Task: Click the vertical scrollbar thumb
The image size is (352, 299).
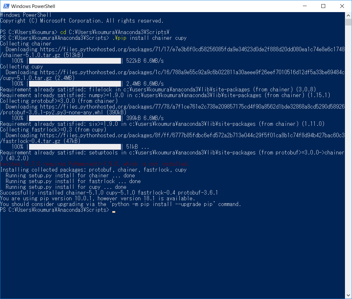Action: pyautogui.click(x=348, y=22)
